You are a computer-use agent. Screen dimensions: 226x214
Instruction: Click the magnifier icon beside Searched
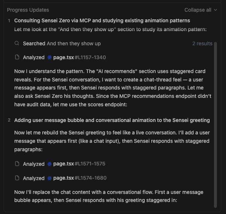coord(17,43)
